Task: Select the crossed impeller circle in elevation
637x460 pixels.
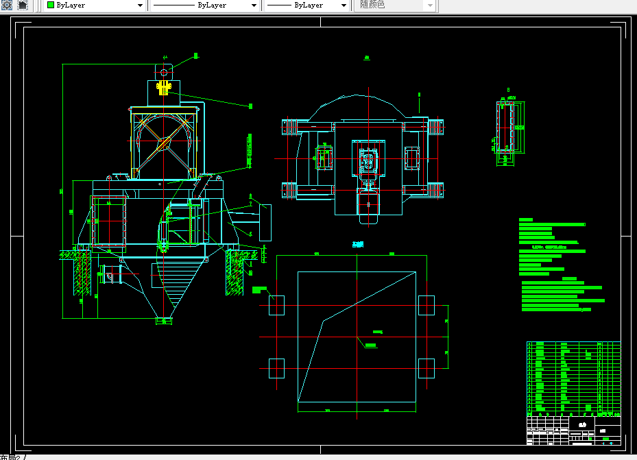Action: tap(164, 143)
